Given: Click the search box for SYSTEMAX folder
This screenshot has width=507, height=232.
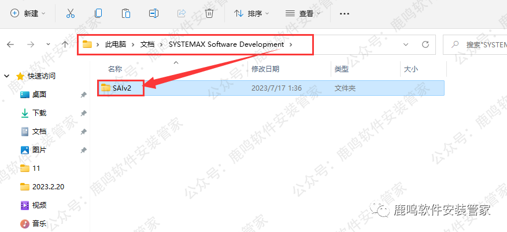Looking at the screenshot, I should [x=475, y=44].
